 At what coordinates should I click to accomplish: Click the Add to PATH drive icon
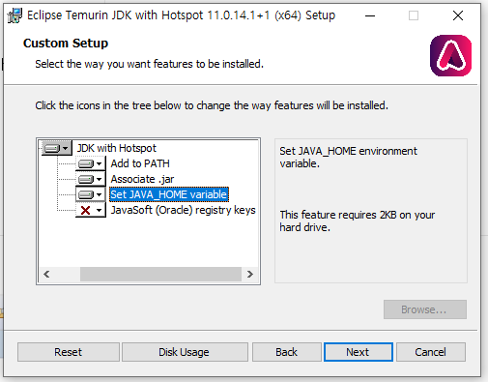click(86, 163)
